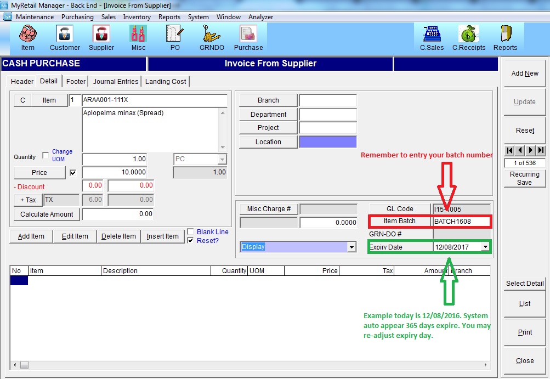Open the Customer module icon
Viewport: 550px width, 379px height.
pyautogui.click(x=65, y=38)
